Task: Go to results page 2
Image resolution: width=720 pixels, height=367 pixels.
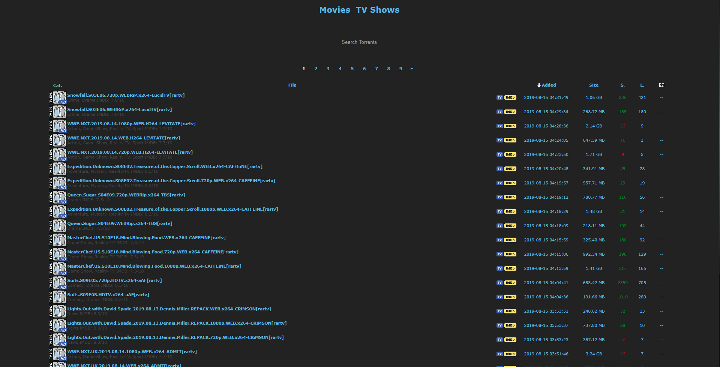Action: click(316, 69)
